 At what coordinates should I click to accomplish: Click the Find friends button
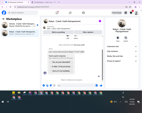tap(117, 13)
